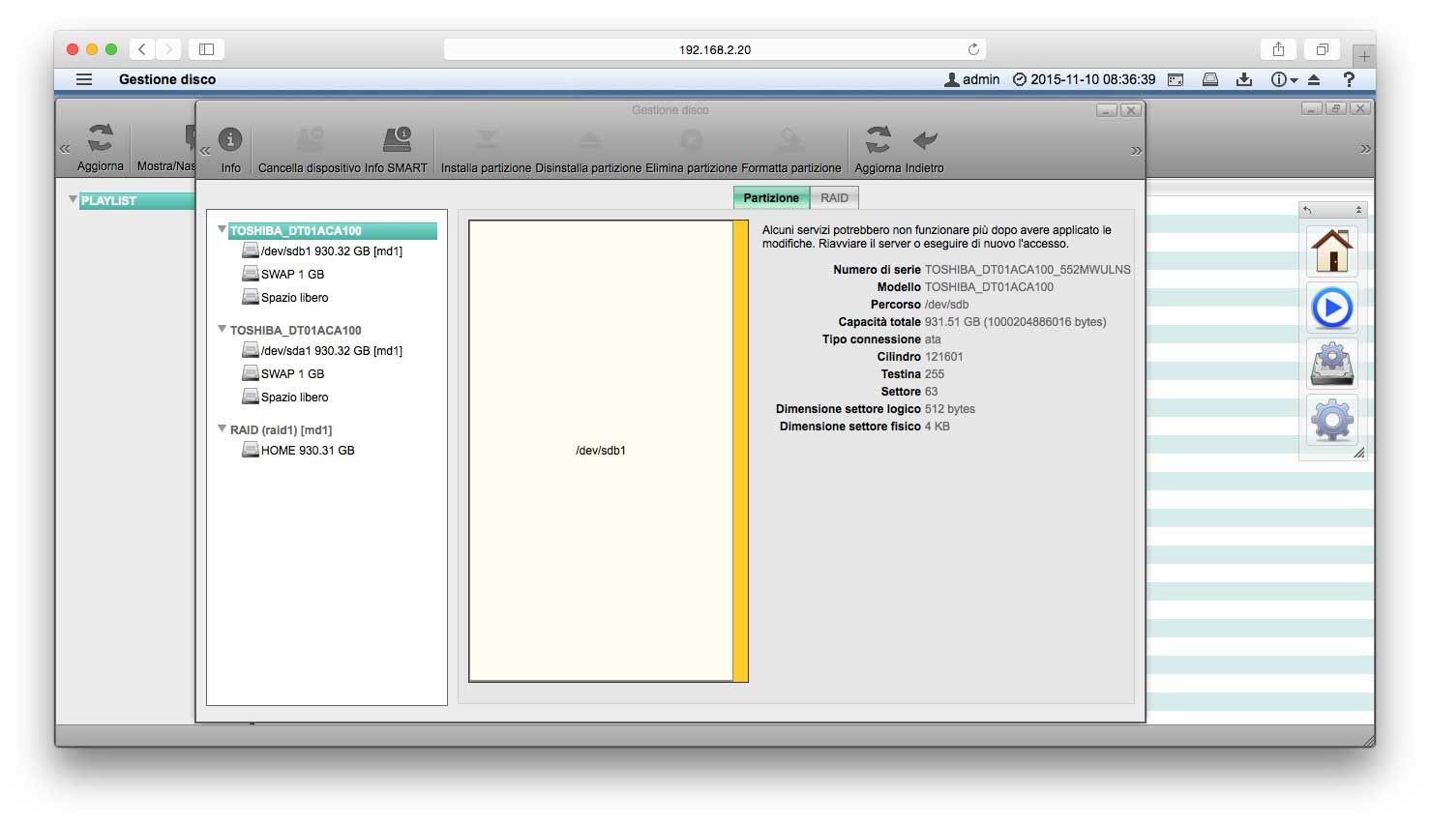Click the download icon in the top bar
1430x825 pixels.
(x=1244, y=79)
